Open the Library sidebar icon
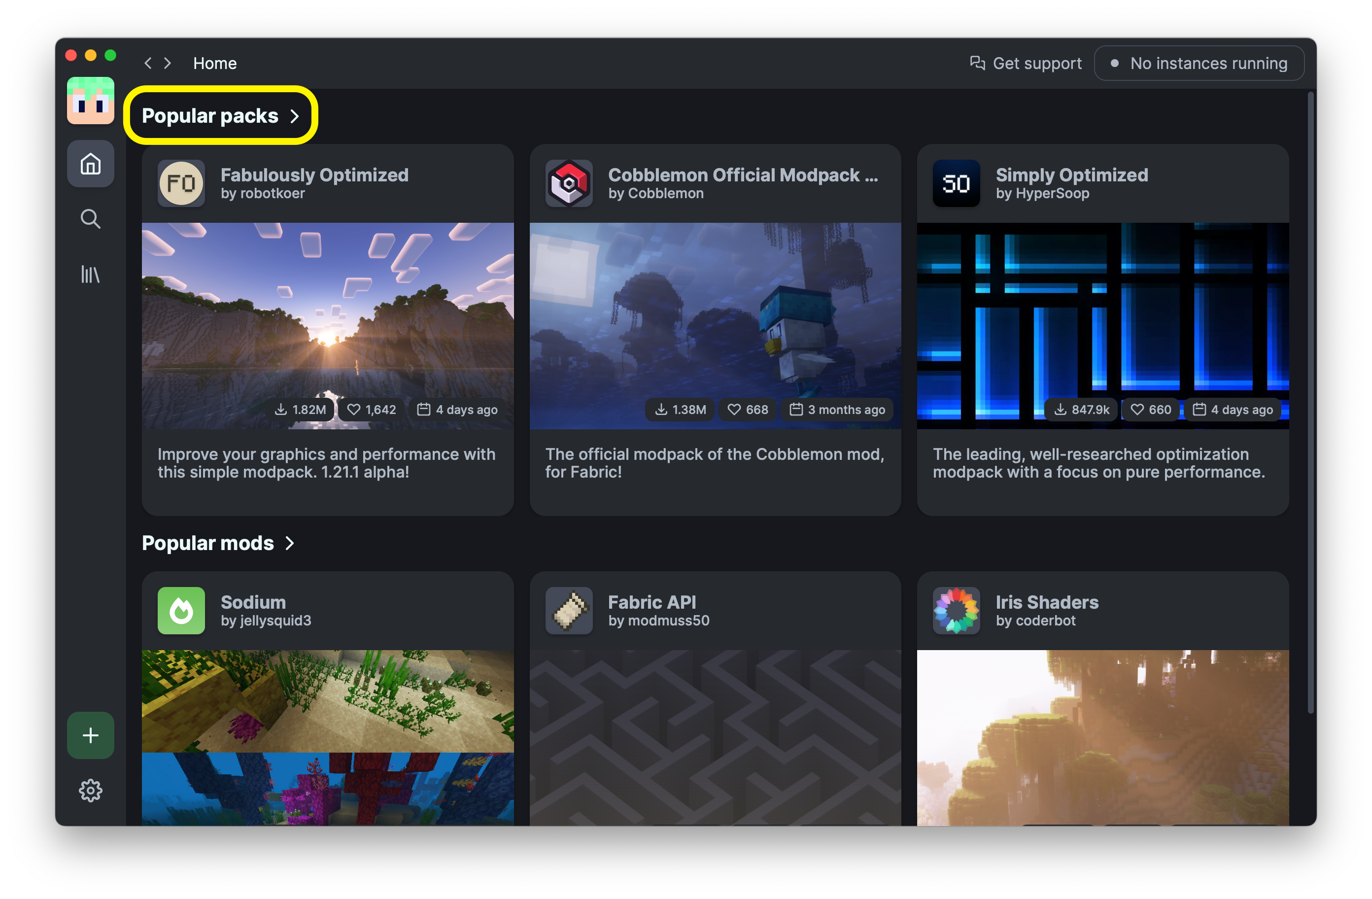This screenshot has width=1372, height=899. (x=91, y=274)
